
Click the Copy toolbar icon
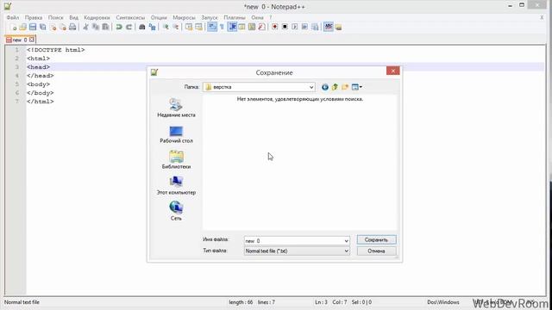tap(96, 27)
